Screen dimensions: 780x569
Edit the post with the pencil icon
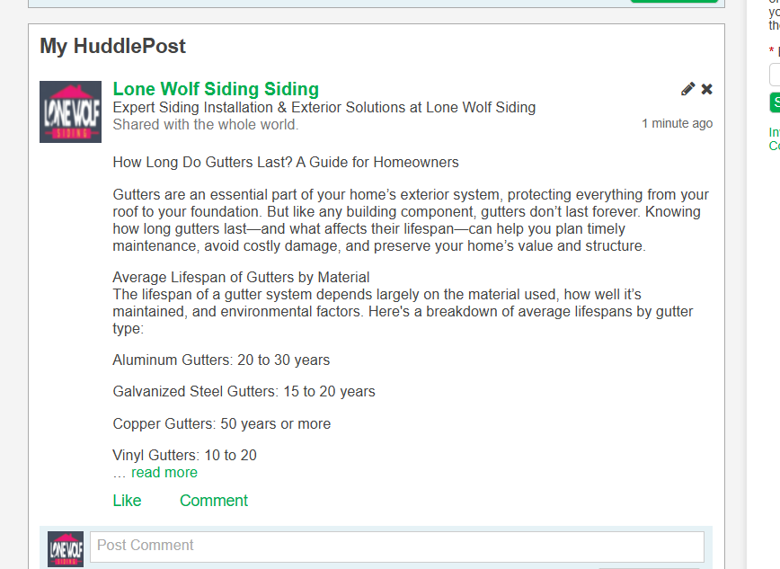[x=688, y=89]
